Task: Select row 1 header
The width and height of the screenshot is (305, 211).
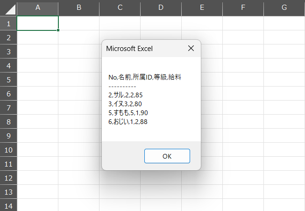Action: point(8,23)
